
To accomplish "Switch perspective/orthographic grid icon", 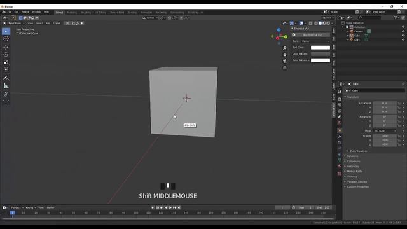I will pos(285,67).
